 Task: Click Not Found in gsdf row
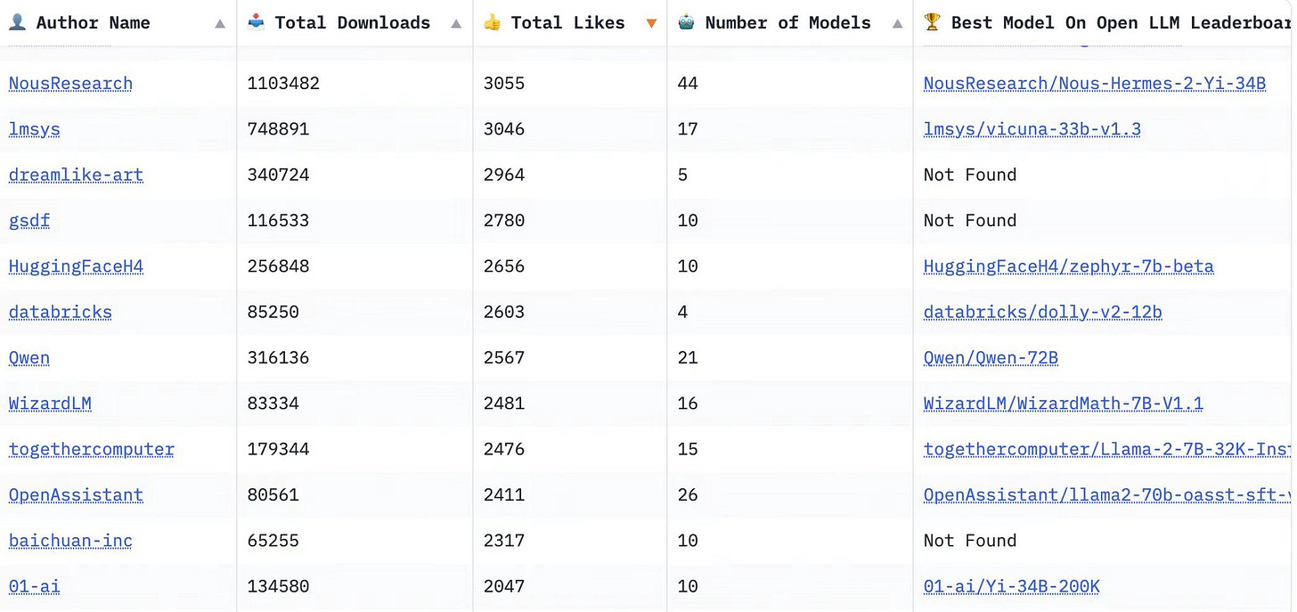tap(970, 221)
